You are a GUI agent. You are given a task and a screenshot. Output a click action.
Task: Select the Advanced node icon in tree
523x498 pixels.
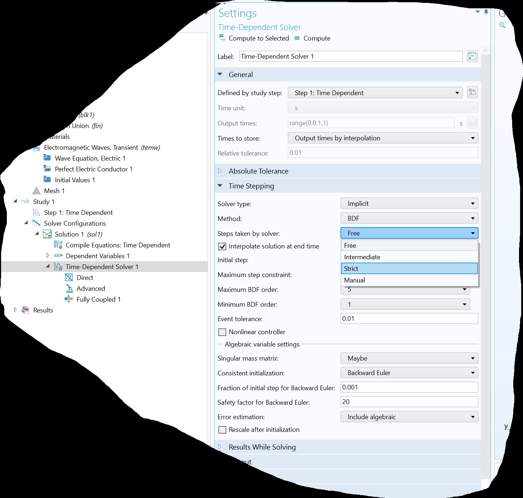point(69,288)
